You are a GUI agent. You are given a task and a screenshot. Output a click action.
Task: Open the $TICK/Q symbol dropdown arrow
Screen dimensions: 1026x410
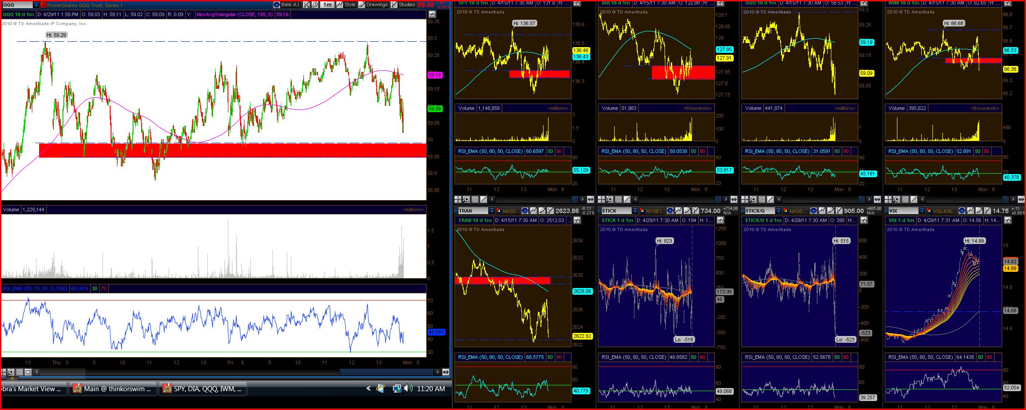[778, 210]
